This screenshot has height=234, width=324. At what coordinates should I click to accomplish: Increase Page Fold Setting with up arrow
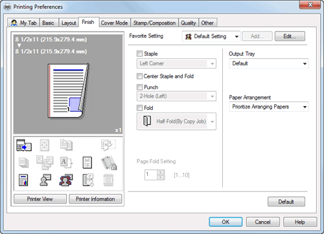161,173
